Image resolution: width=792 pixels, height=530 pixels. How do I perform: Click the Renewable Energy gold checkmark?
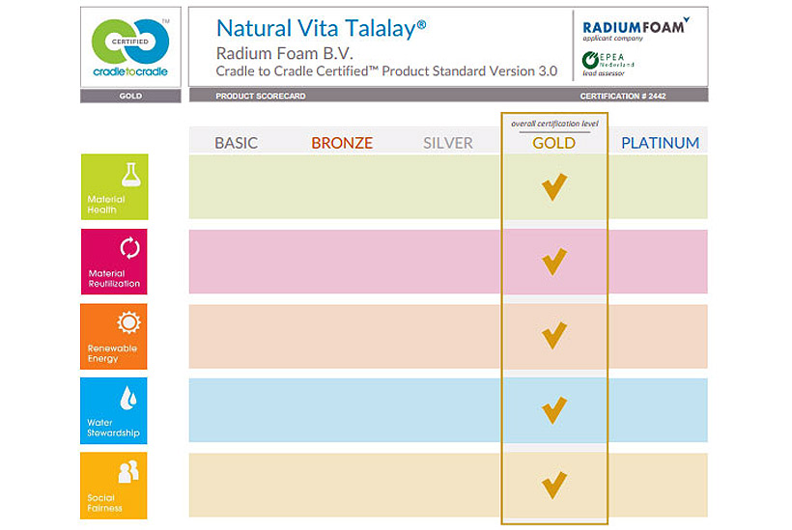point(554,335)
